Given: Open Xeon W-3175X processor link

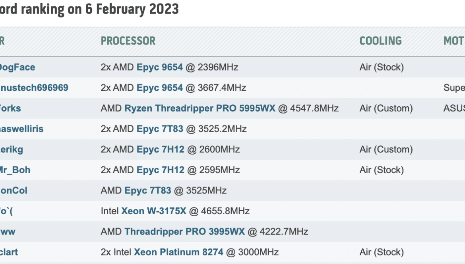Looking at the screenshot, I should (154, 211).
